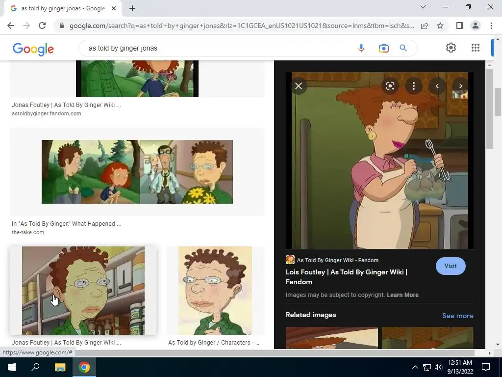The image size is (502, 377).
Task: Click the browser forward arrow
Action: pos(26,26)
